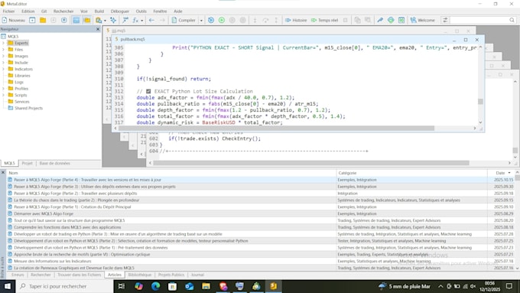Open the Rechercher menu

click(63, 11)
